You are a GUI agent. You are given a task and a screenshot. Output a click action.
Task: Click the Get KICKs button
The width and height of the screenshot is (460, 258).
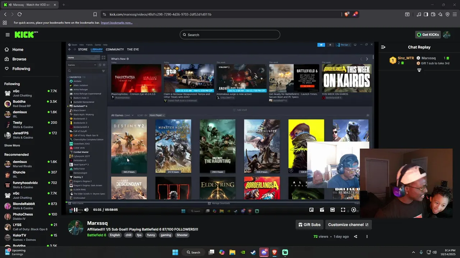[x=428, y=35]
